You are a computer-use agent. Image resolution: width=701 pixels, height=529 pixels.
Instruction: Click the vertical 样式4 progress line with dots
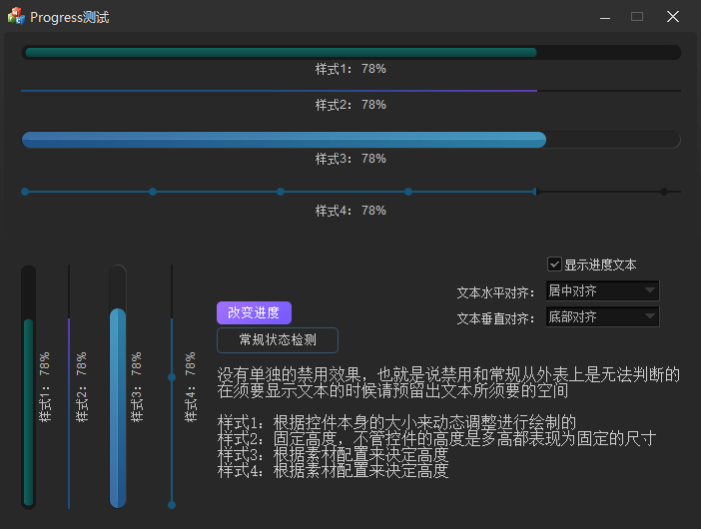(x=172, y=387)
